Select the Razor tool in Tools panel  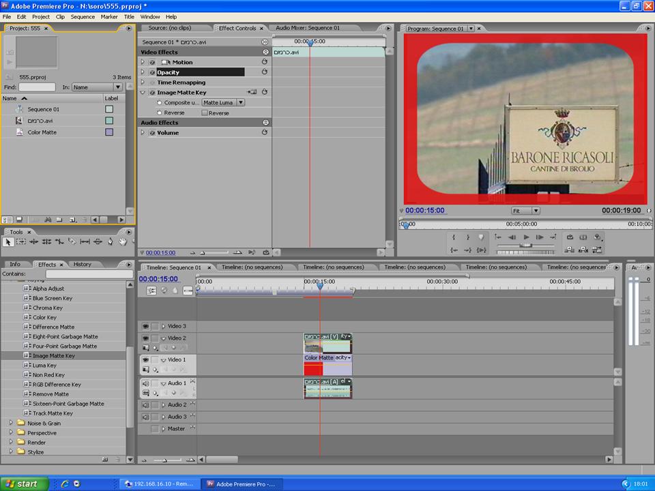point(72,241)
